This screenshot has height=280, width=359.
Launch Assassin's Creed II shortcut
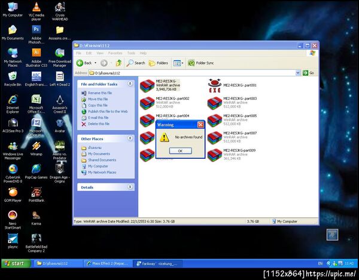point(60,104)
